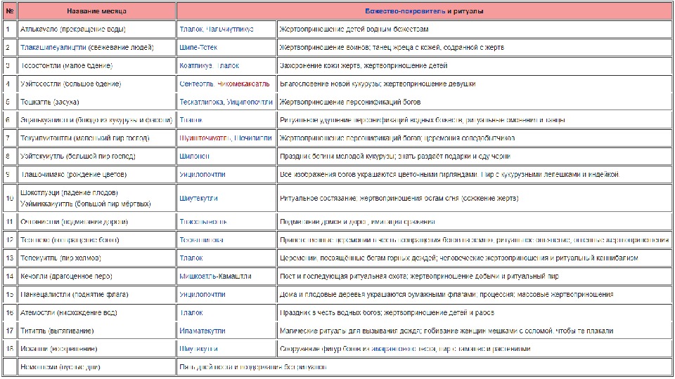Open the Шочипилли deity link
675x379 pixels.
[253, 138]
